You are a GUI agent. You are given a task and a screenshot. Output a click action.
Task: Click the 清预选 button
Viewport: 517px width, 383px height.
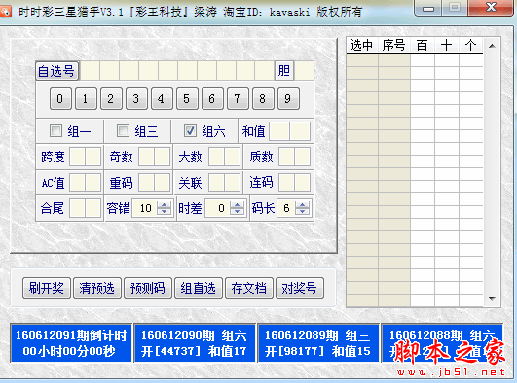click(x=97, y=288)
